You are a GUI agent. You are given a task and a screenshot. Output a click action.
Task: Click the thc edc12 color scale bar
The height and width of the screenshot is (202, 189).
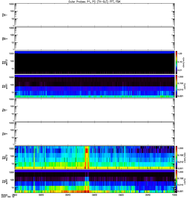[177, 157]
